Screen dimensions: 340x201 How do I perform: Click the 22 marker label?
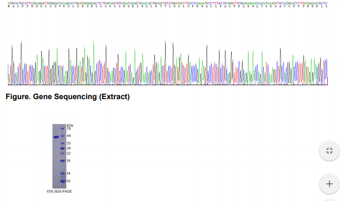click(69, 153)
